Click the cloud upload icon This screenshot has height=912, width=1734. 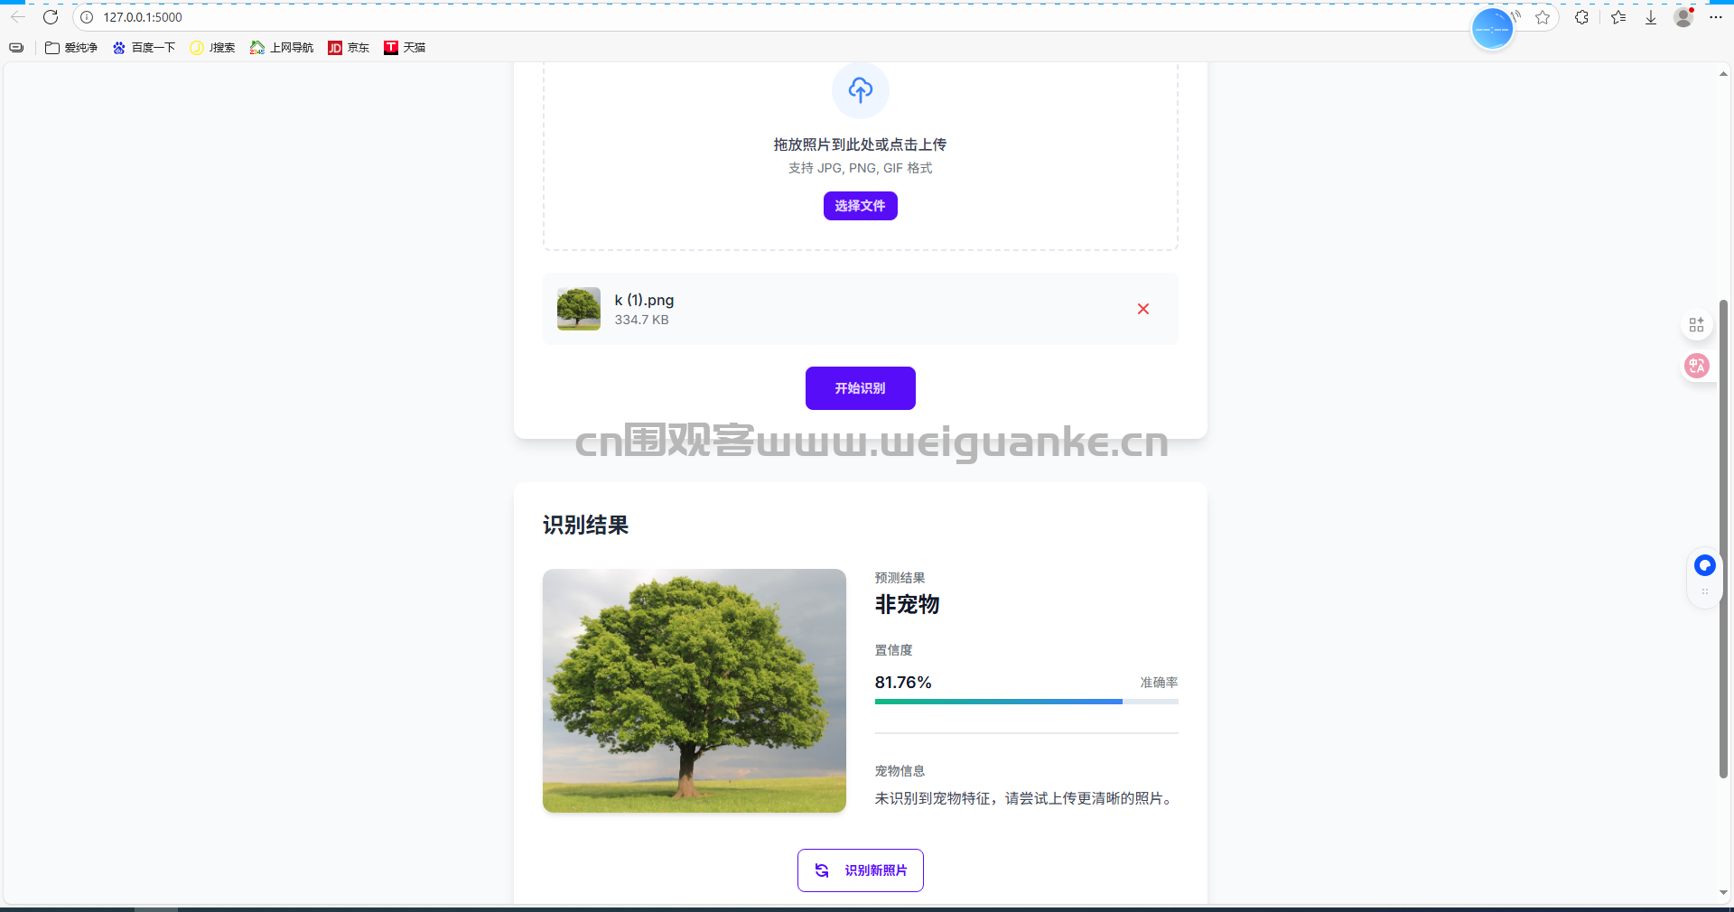[860, 90]
